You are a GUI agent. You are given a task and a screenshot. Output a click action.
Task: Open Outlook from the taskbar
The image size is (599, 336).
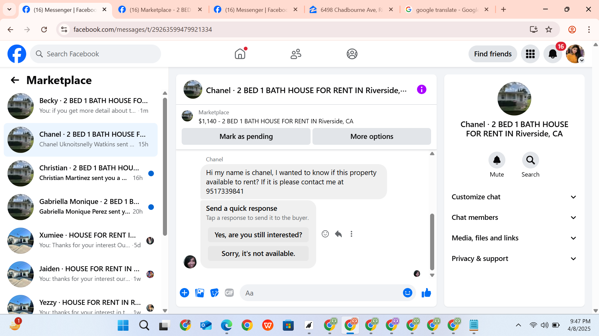coord(206,325)
